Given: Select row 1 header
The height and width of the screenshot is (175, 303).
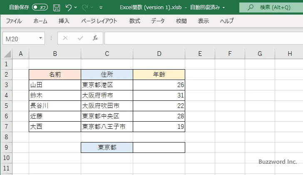Looking at the screenshot, I should click(x=6, y=64).
